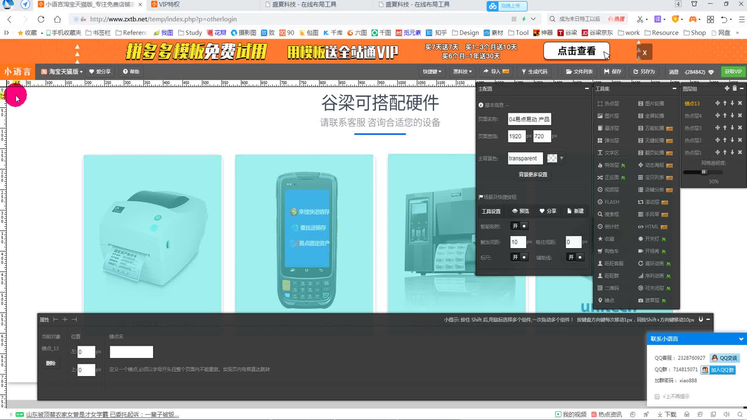Click the 点击查看 banner button

click(x=576, y=51)
